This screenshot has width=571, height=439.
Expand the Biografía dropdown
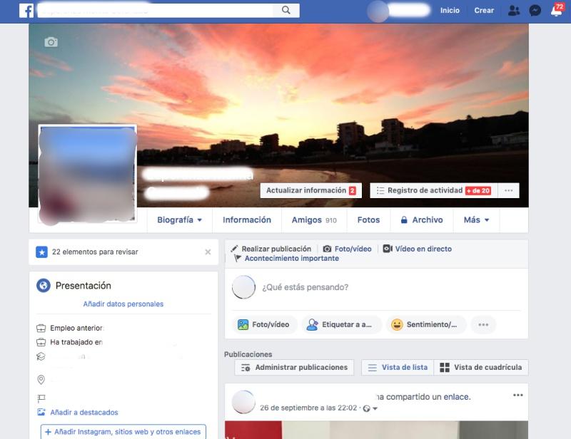(x=179, y=220)
